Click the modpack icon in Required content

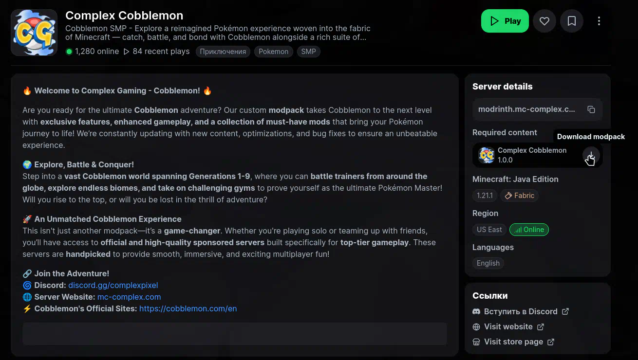tap(487, 155)
